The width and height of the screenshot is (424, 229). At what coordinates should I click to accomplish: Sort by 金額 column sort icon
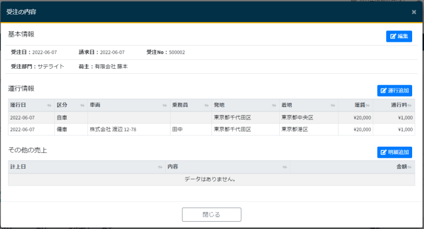[411, 167]
